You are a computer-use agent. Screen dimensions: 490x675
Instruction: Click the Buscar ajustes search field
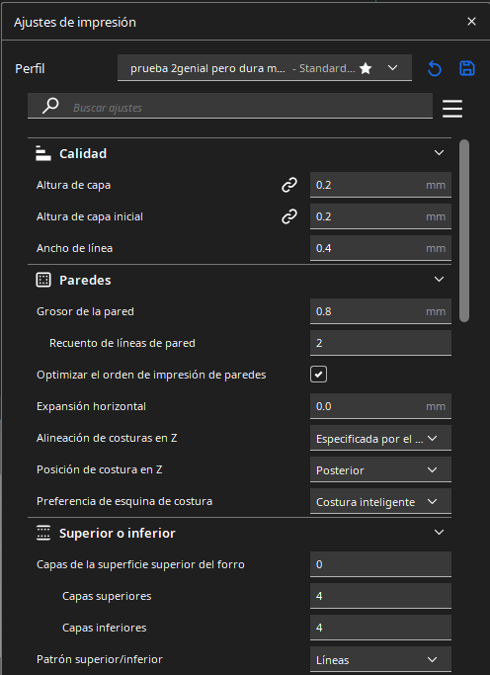[230, 106]
